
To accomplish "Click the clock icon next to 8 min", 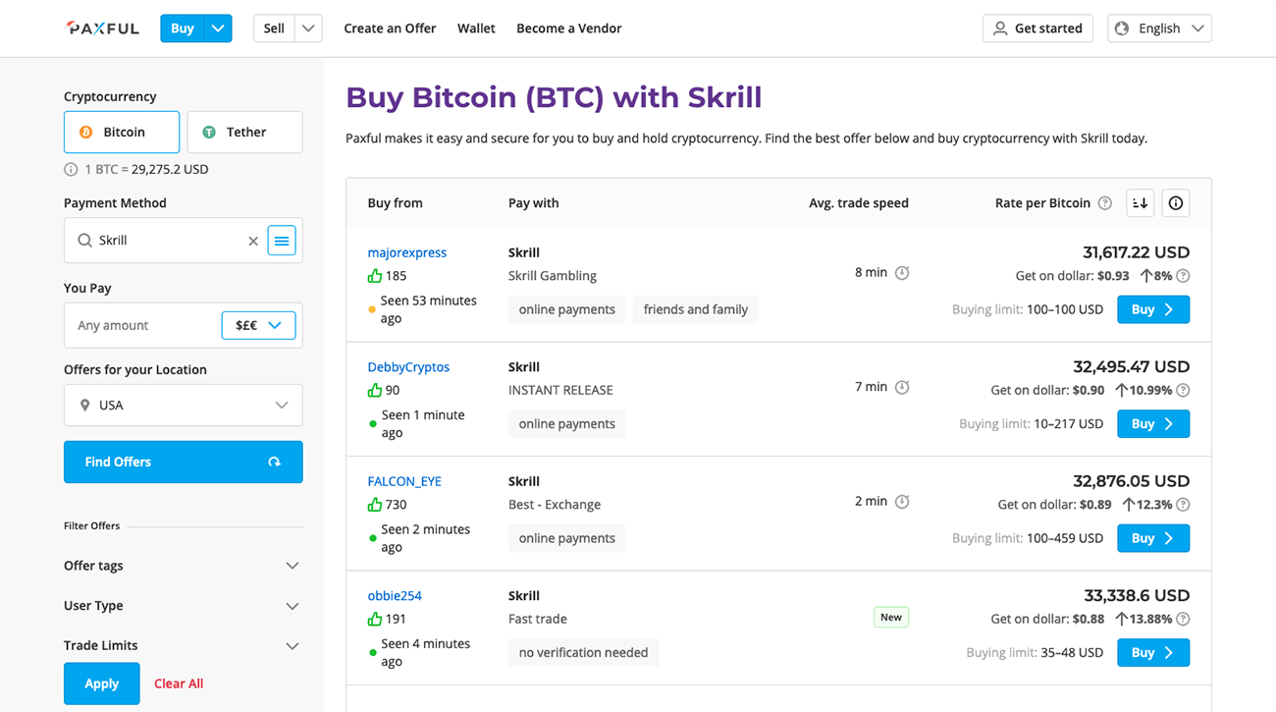I will 902,272.
